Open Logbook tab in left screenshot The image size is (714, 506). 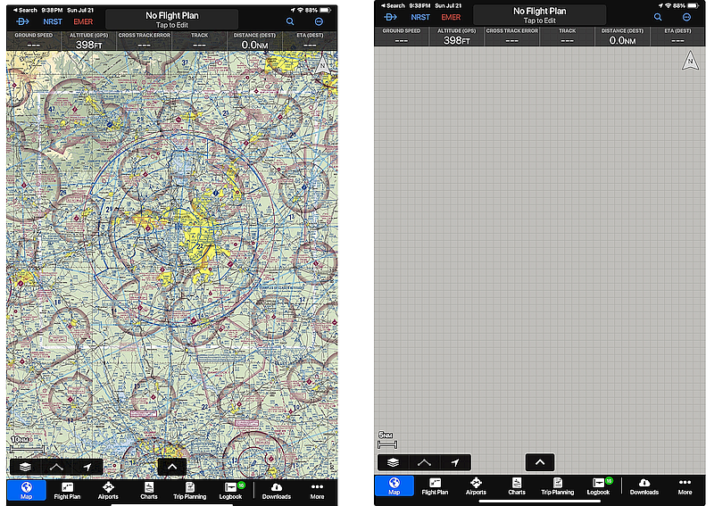click(231, 491)
